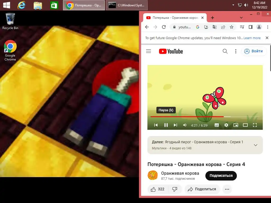Open the Chrome media control icon

[242, 27]
